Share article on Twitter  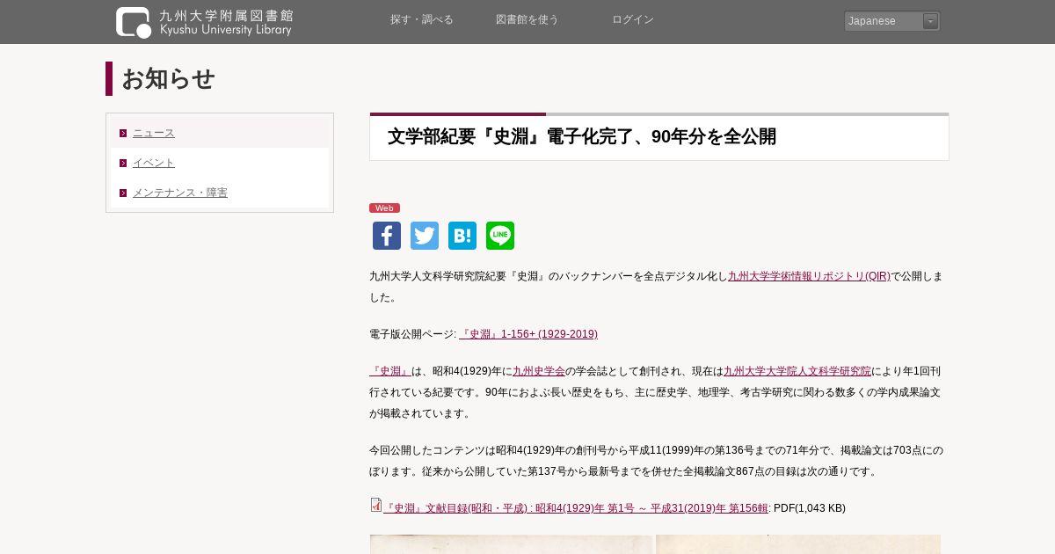click(425, 236)
